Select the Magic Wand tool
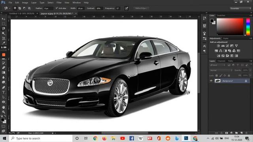Screen dimensions: 253x142 point(4,34)
